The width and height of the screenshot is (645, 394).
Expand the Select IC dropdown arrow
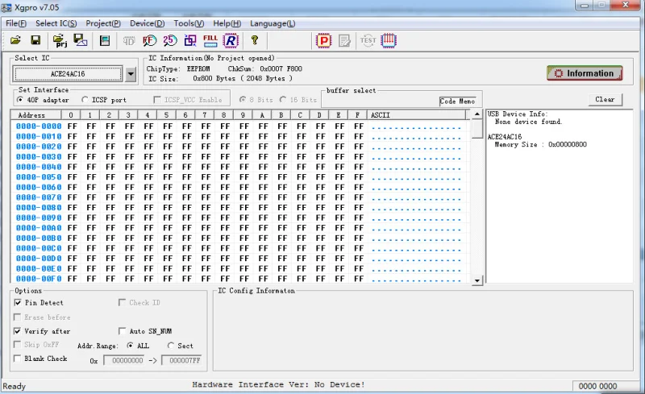click(x=131, y=74)
